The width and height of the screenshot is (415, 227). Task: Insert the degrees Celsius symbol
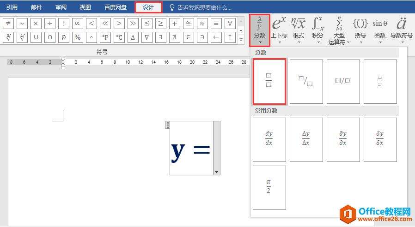119,37
